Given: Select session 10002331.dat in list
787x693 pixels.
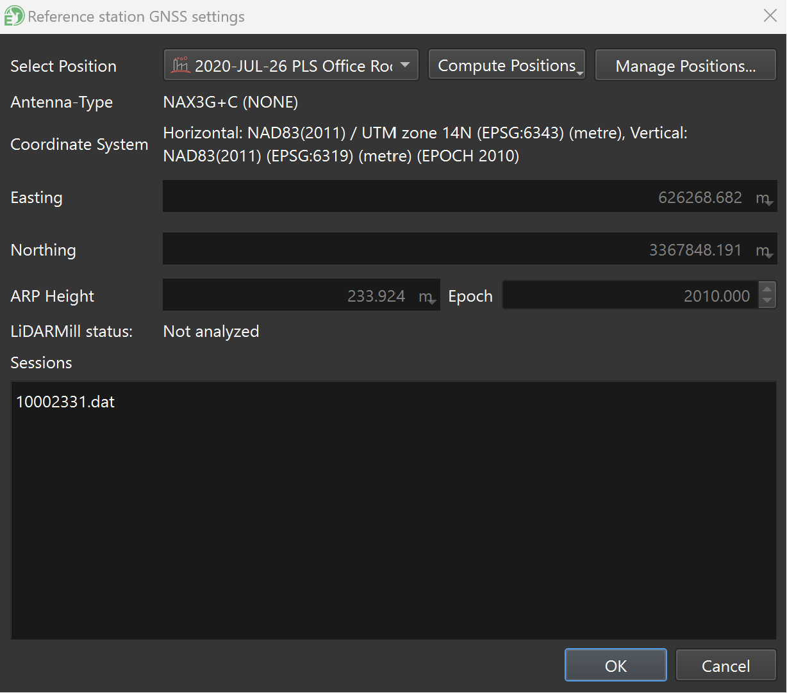Looking at the screenshot, I should pos(65,402).
